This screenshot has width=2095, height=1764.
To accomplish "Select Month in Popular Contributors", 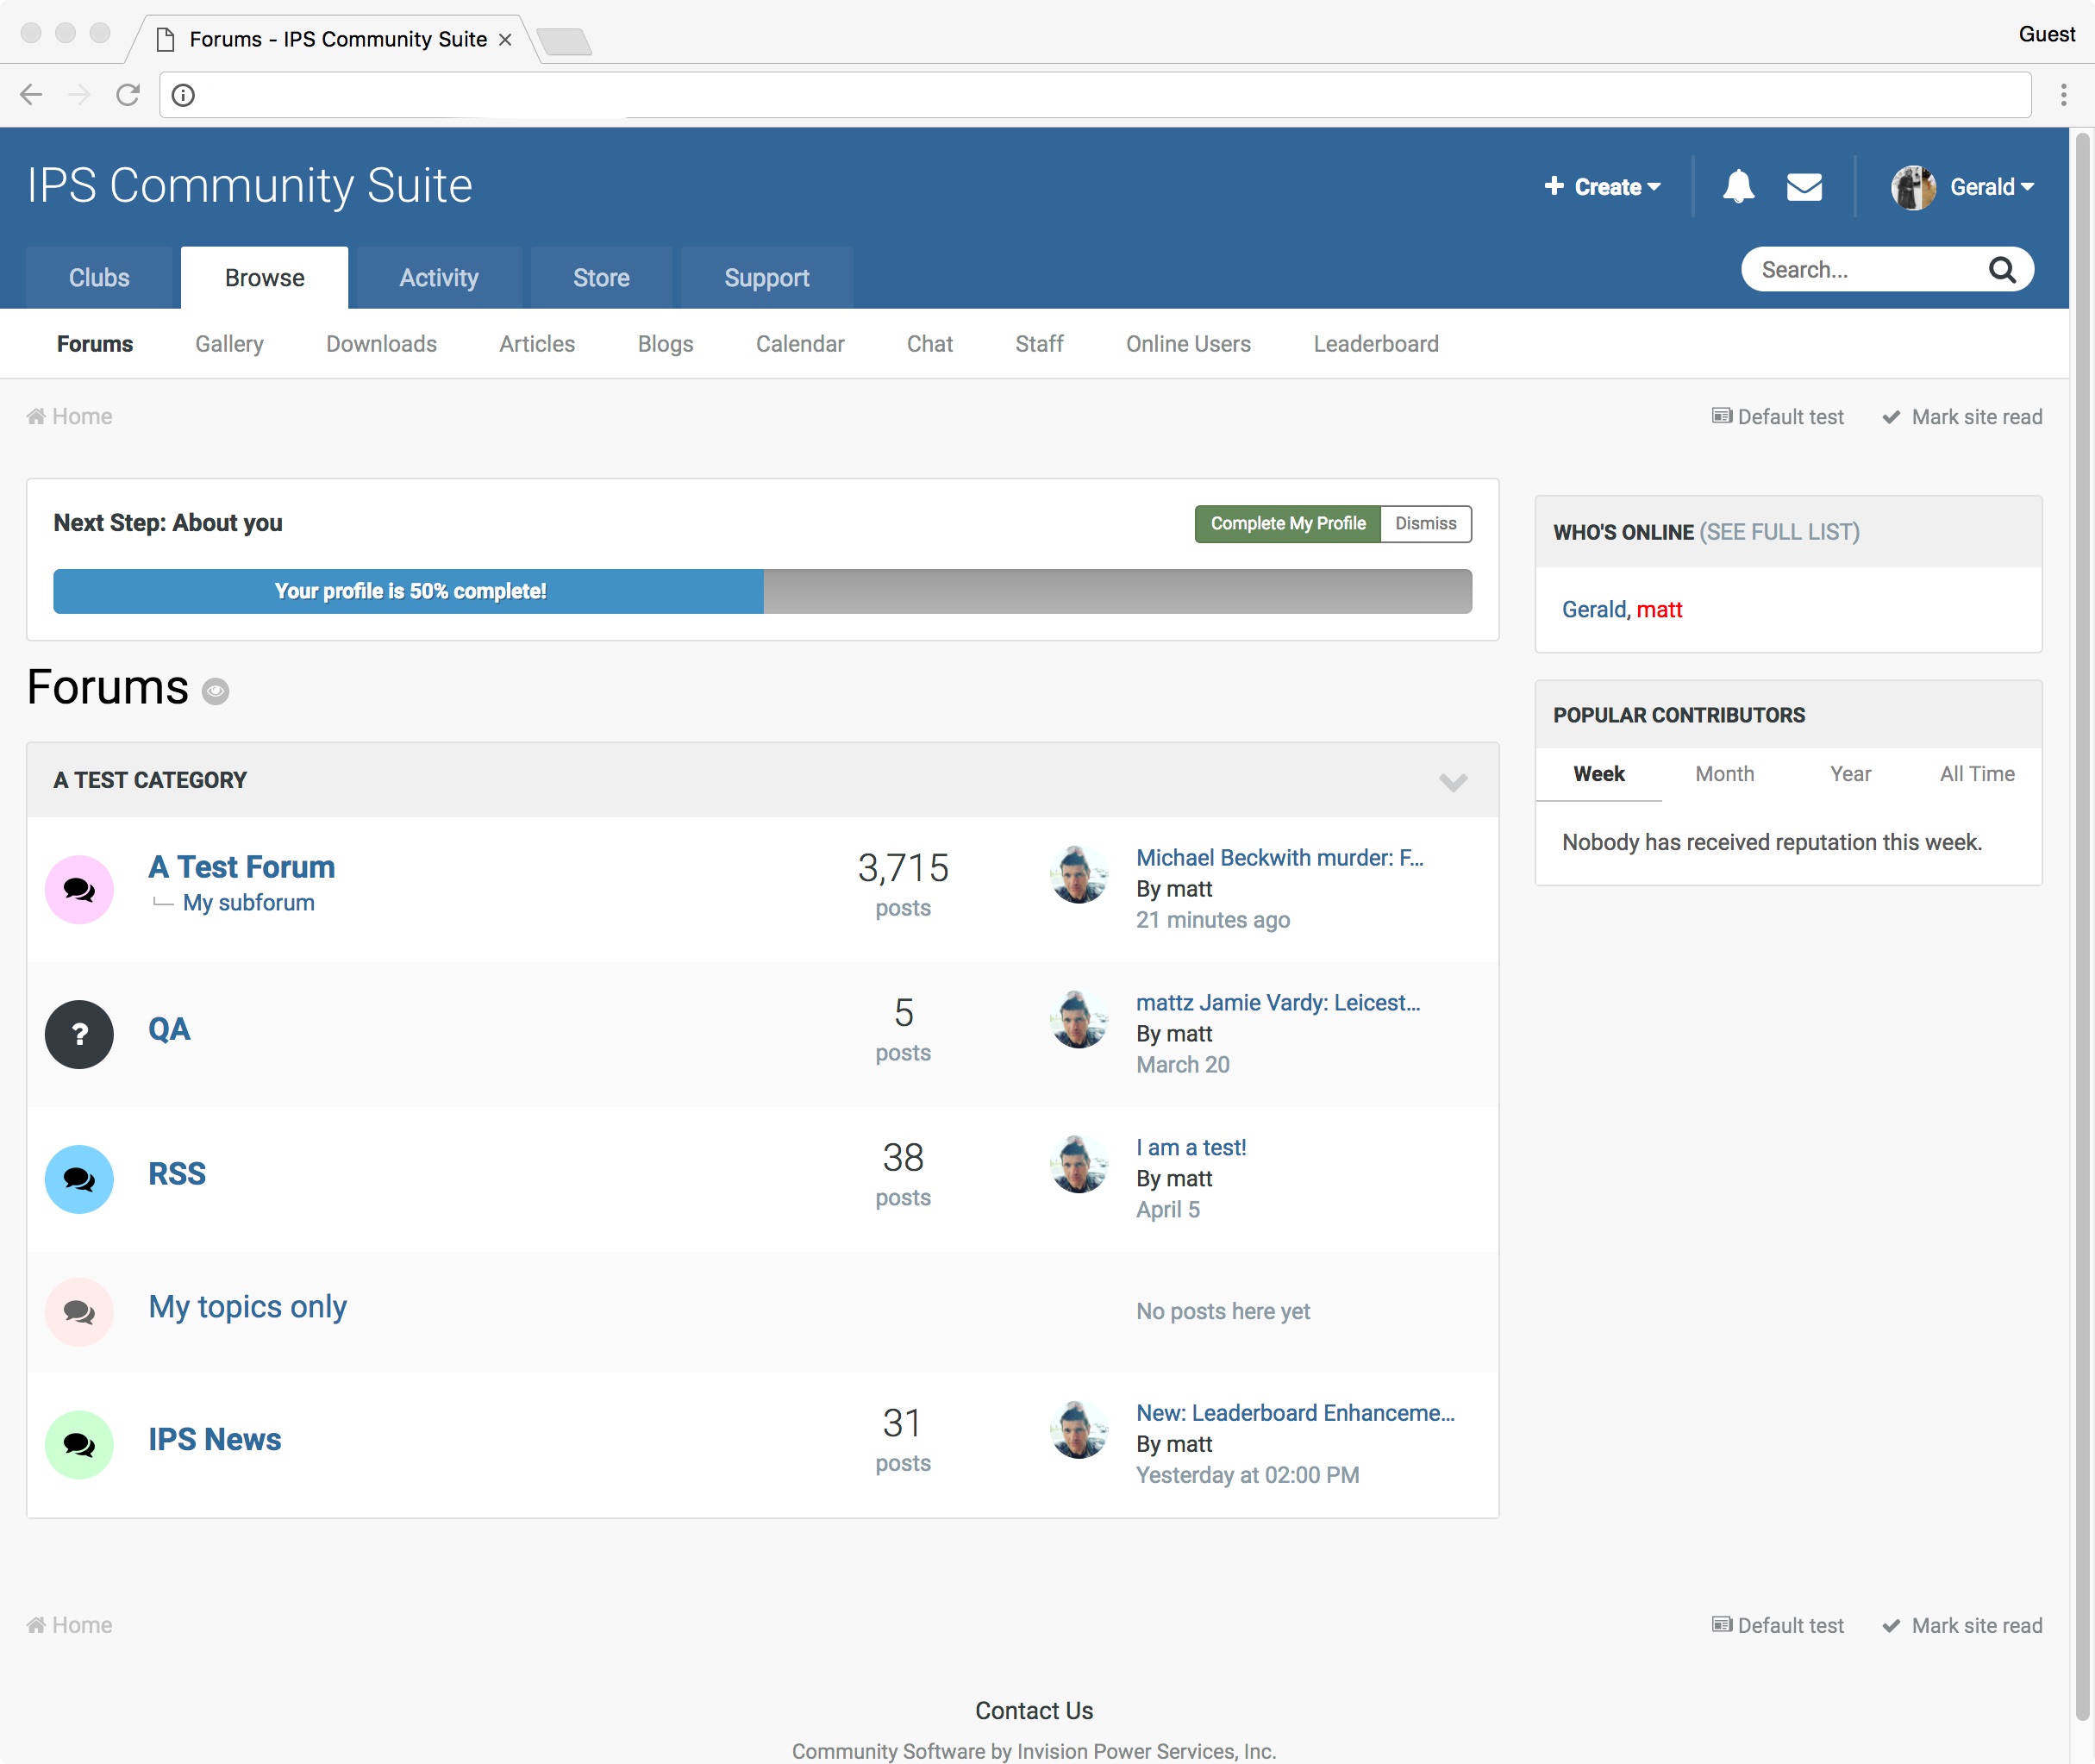I will (x=1724, y=774).
